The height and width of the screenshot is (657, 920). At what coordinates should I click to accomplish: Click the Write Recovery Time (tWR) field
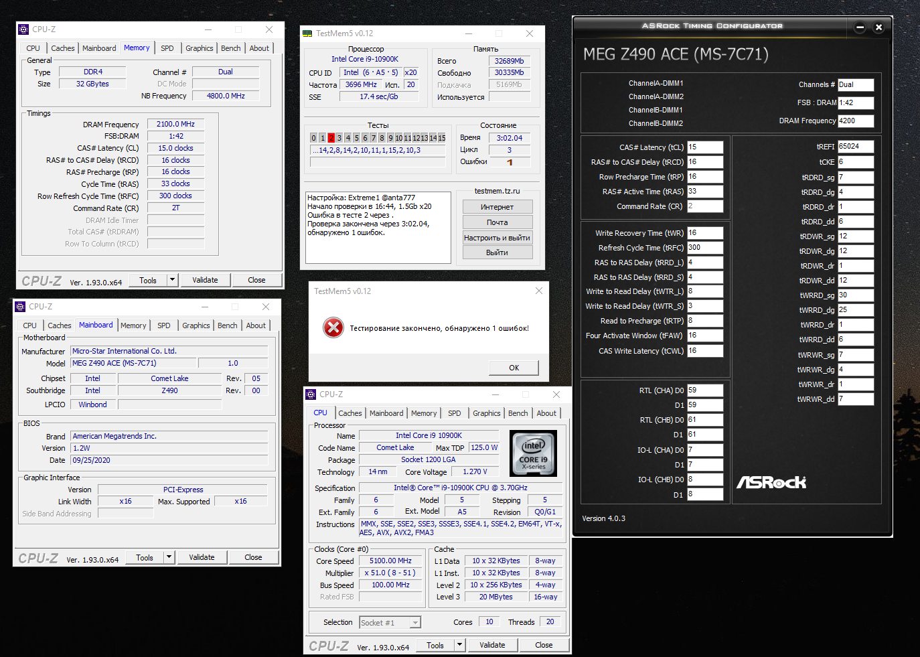point(705,233)
